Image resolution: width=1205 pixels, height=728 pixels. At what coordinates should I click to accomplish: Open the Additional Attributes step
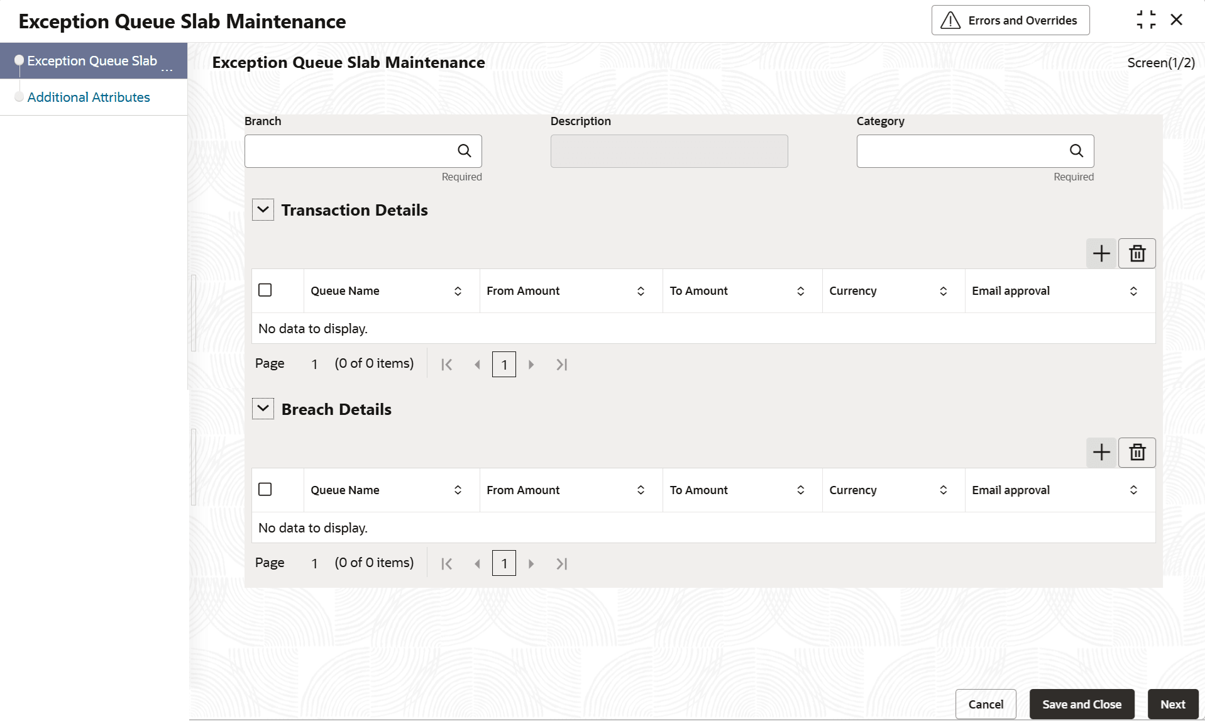click(x=89, y=97)
